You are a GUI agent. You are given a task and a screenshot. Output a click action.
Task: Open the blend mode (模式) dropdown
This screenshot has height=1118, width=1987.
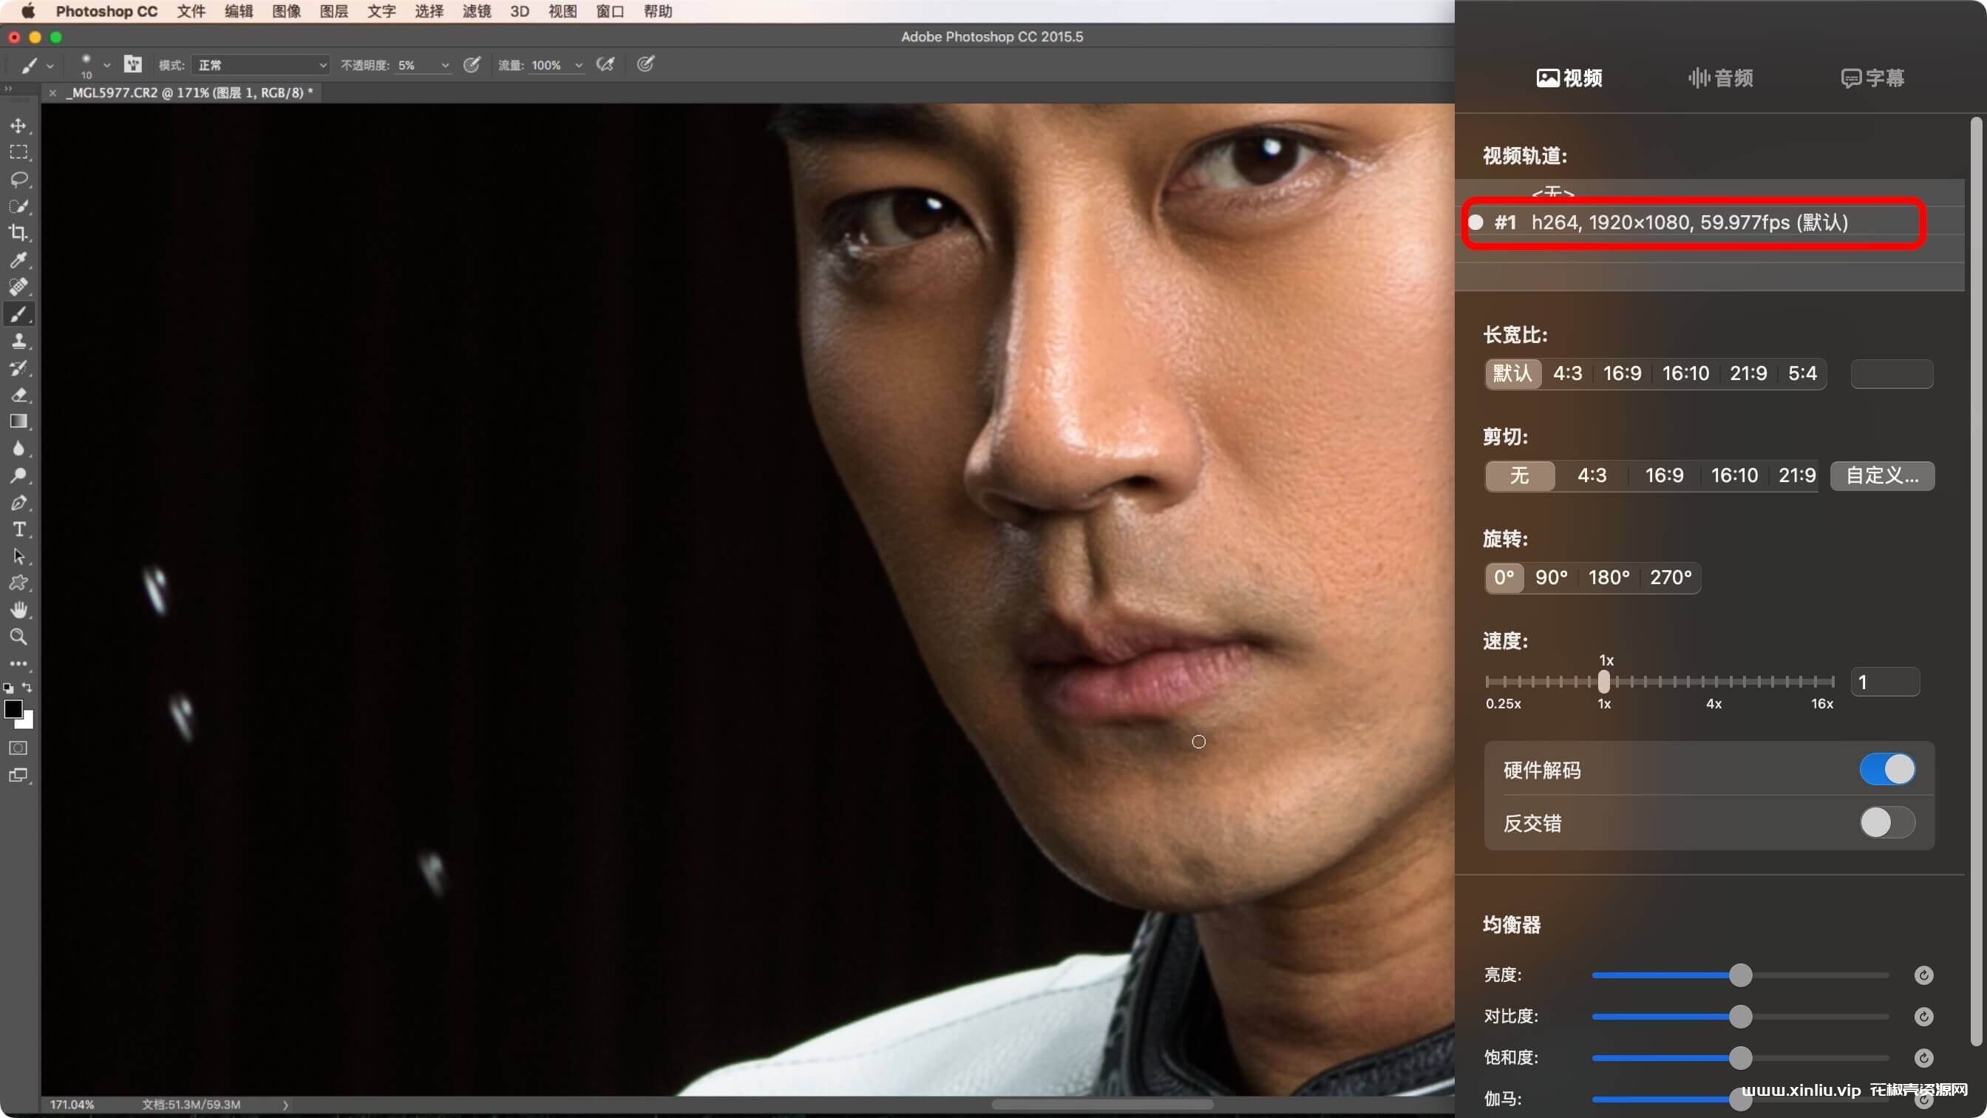click(261, 66)
